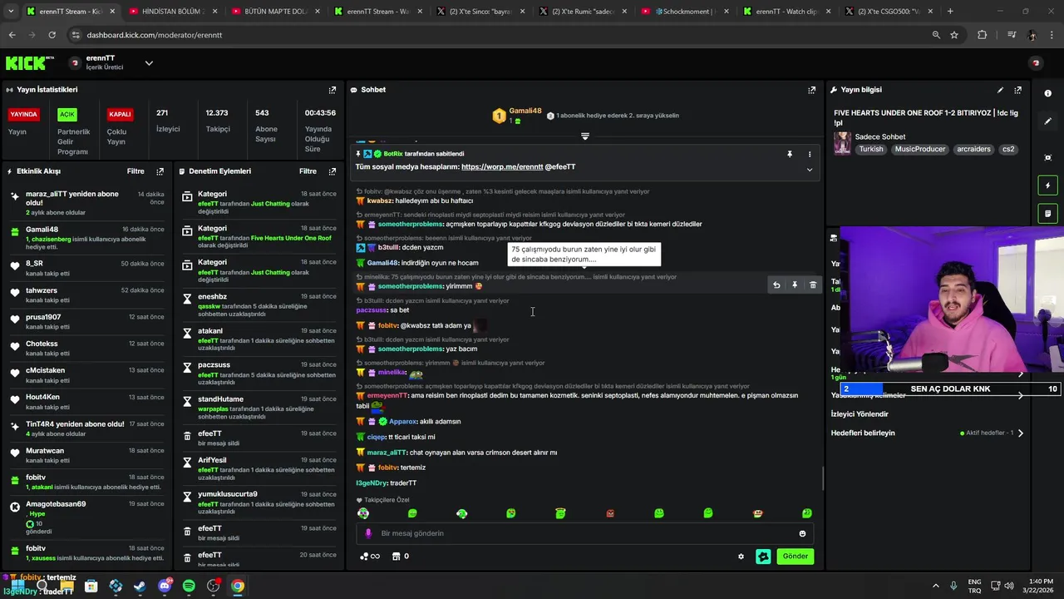
Task: Open the clip capture icon in the right sidebar
Action: [1048, 157]
